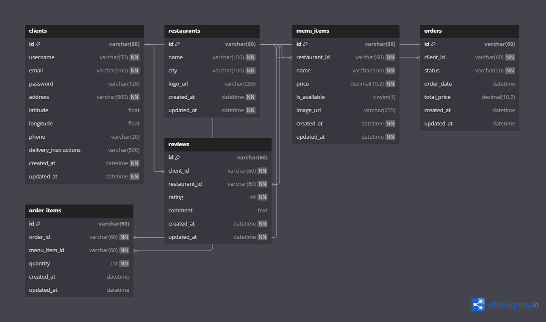This screenshot has height=322, width=546.
Task: Click the key icon beside orders id
Action: [x=433, y=44]
